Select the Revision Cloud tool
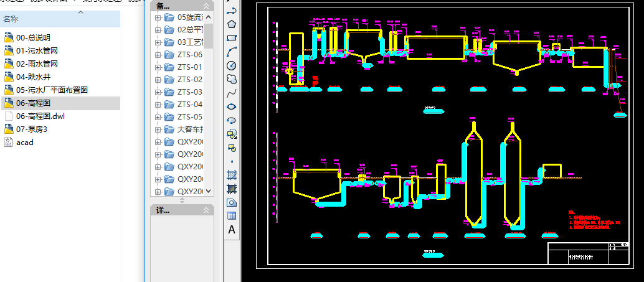This screenshot has width=644, height=282. (232, 79)
